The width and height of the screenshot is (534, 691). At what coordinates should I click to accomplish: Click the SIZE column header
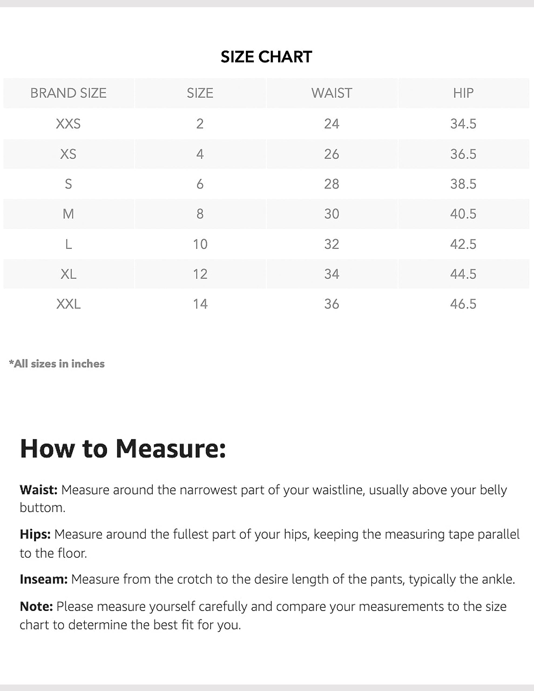(x=200, y=93)
